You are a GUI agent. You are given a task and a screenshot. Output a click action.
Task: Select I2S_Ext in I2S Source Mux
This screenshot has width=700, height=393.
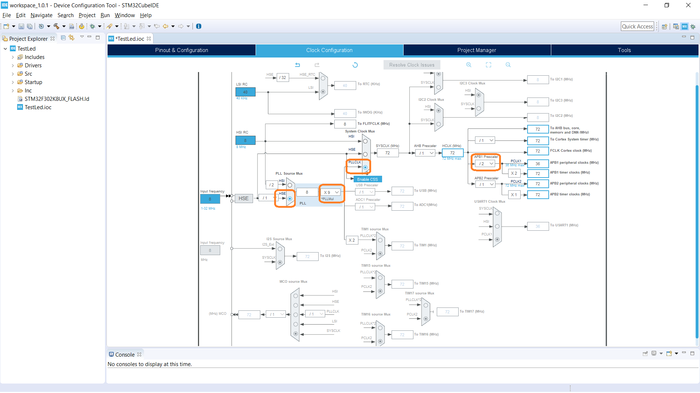pos(280,249)
